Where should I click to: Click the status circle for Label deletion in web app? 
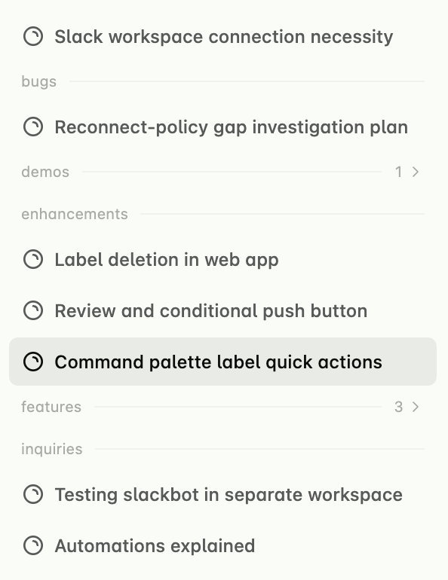33,259
